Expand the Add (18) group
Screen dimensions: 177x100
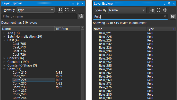4,33
